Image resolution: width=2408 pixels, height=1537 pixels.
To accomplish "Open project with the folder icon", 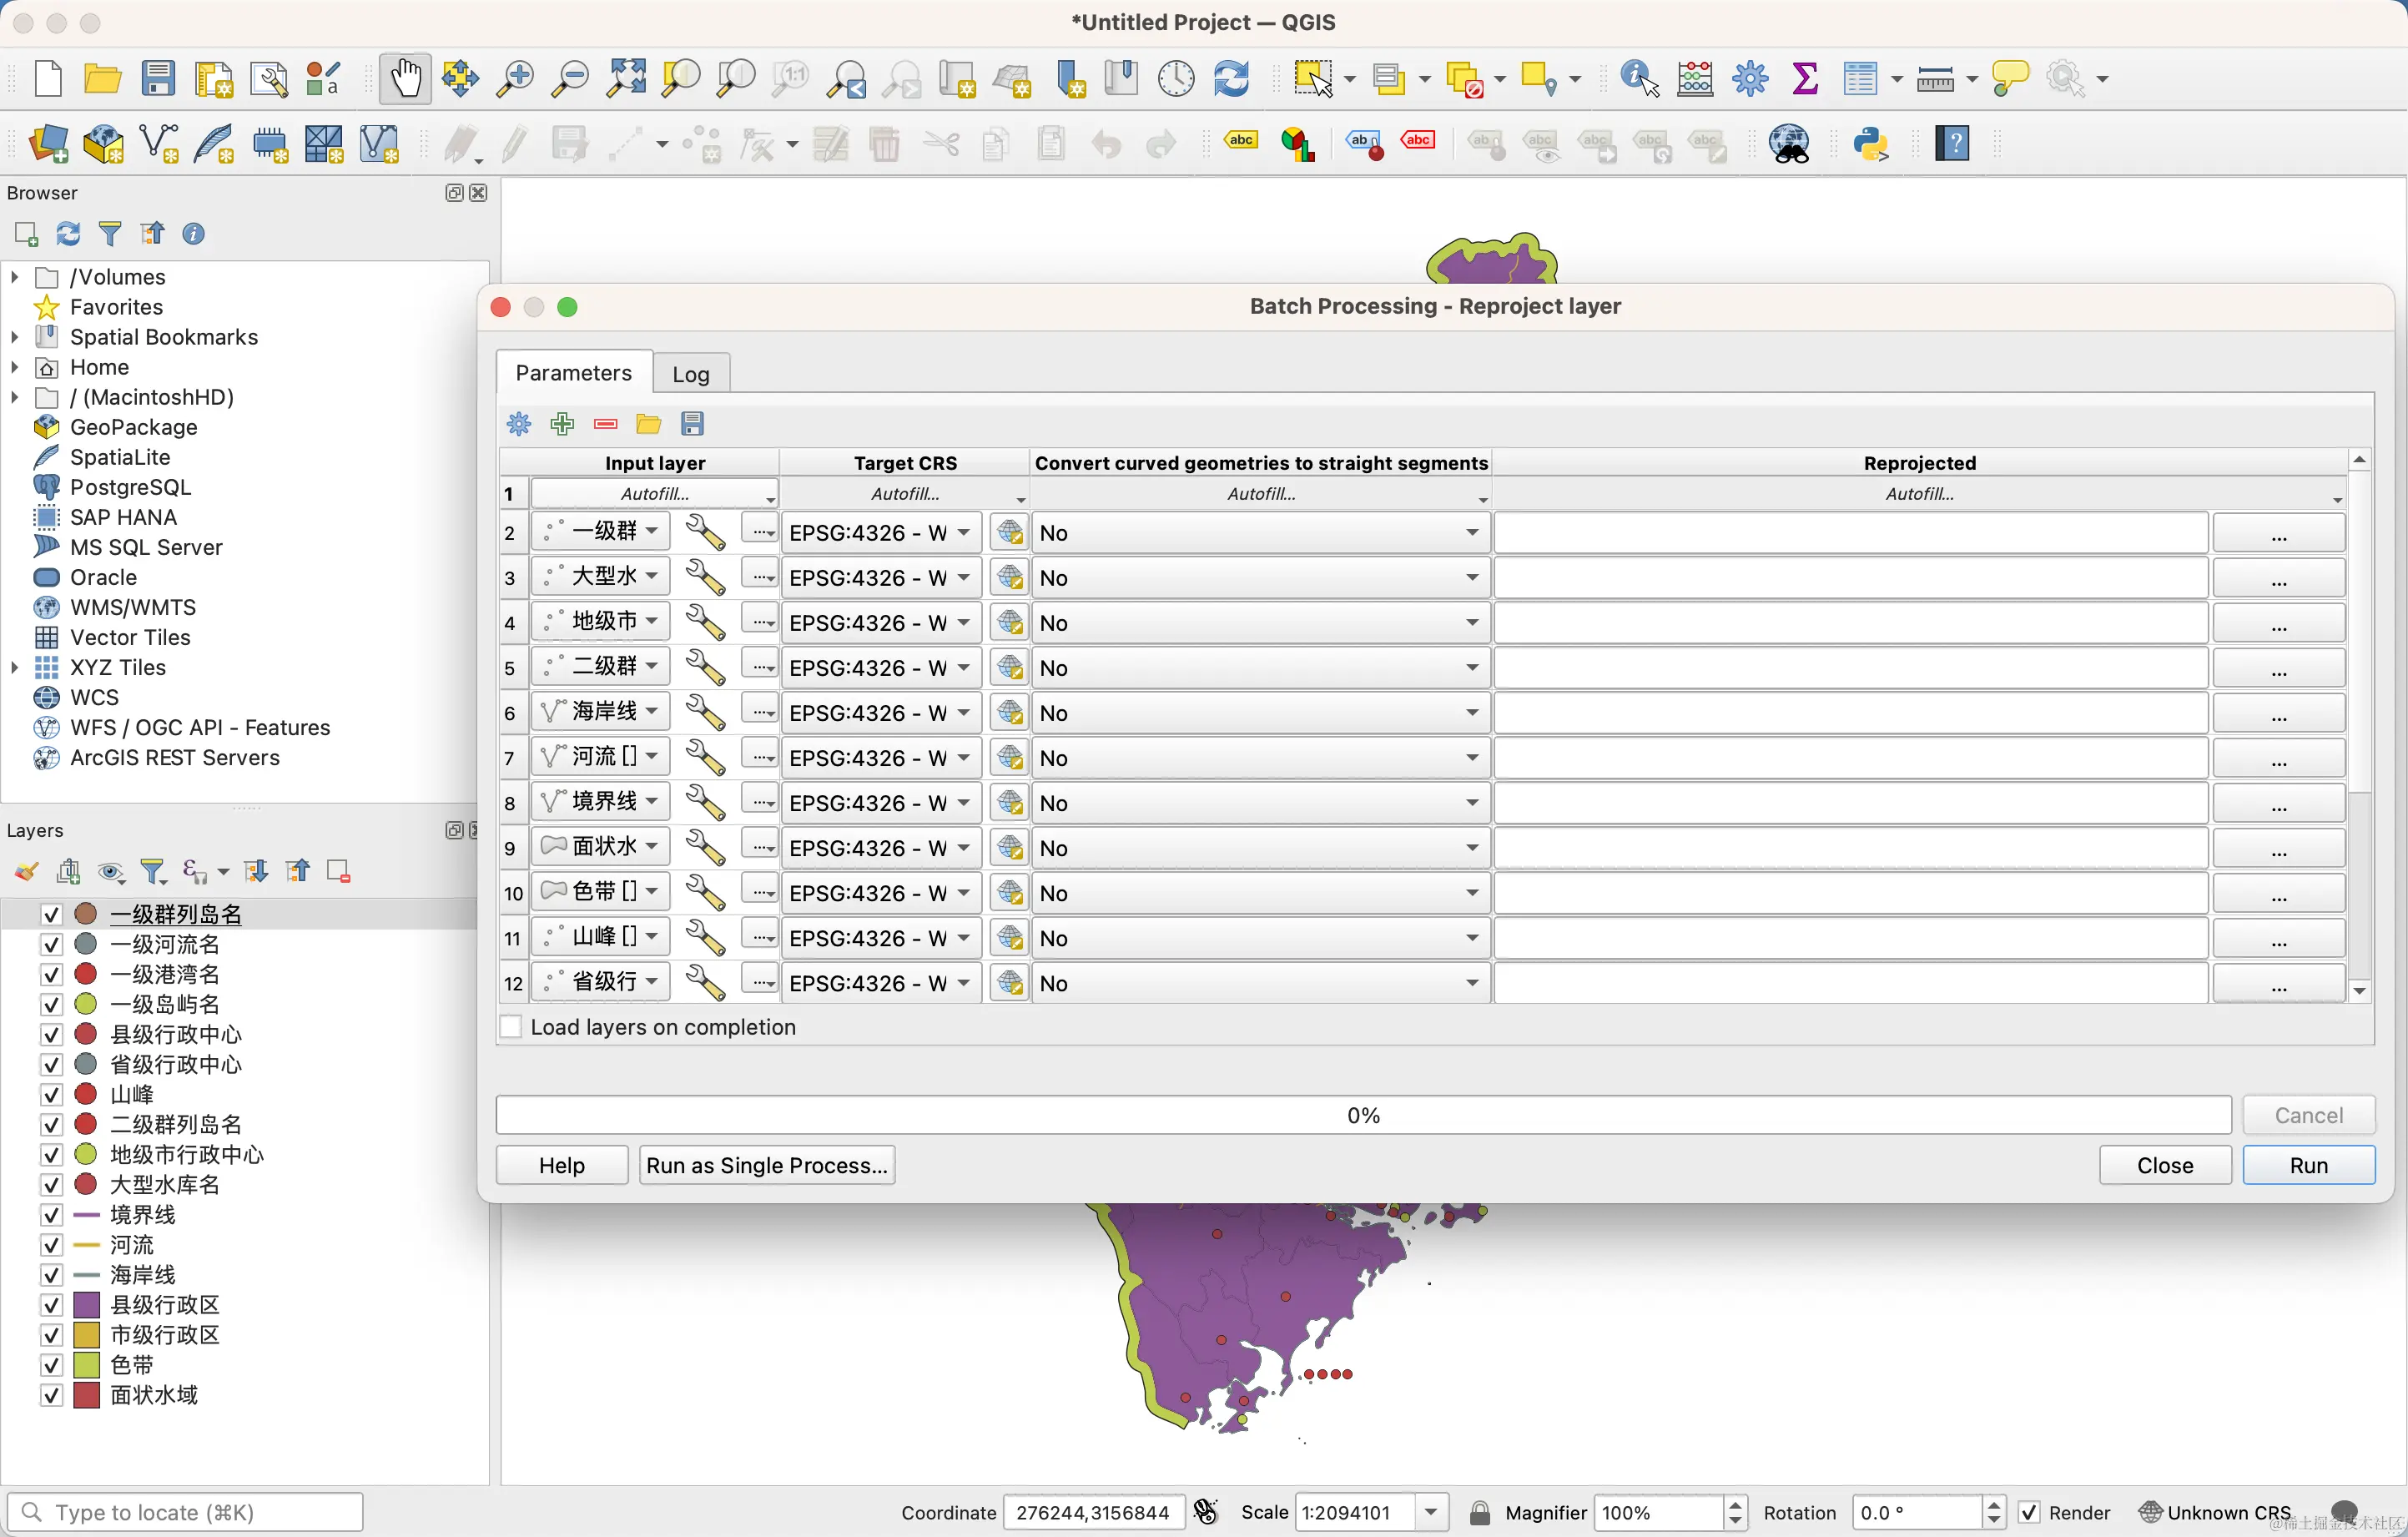I will (102, 78).
